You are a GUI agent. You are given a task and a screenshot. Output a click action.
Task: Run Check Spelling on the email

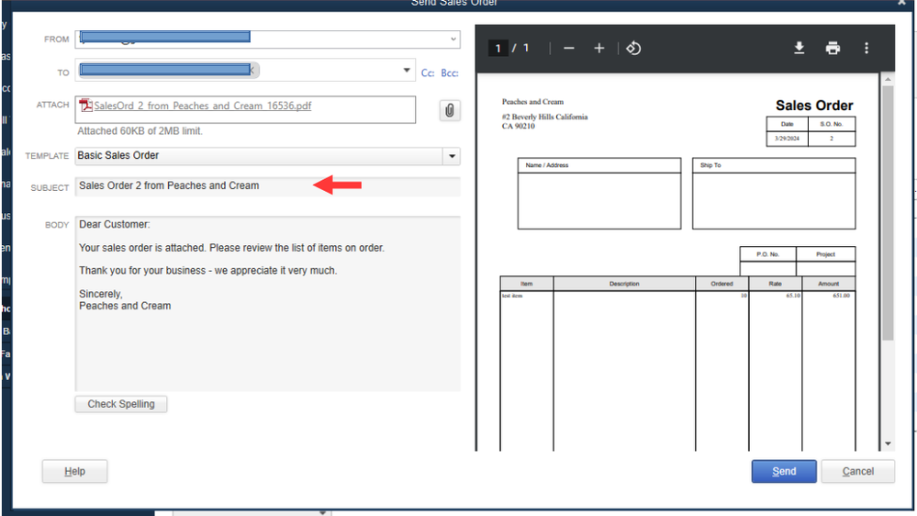(121, 404)
